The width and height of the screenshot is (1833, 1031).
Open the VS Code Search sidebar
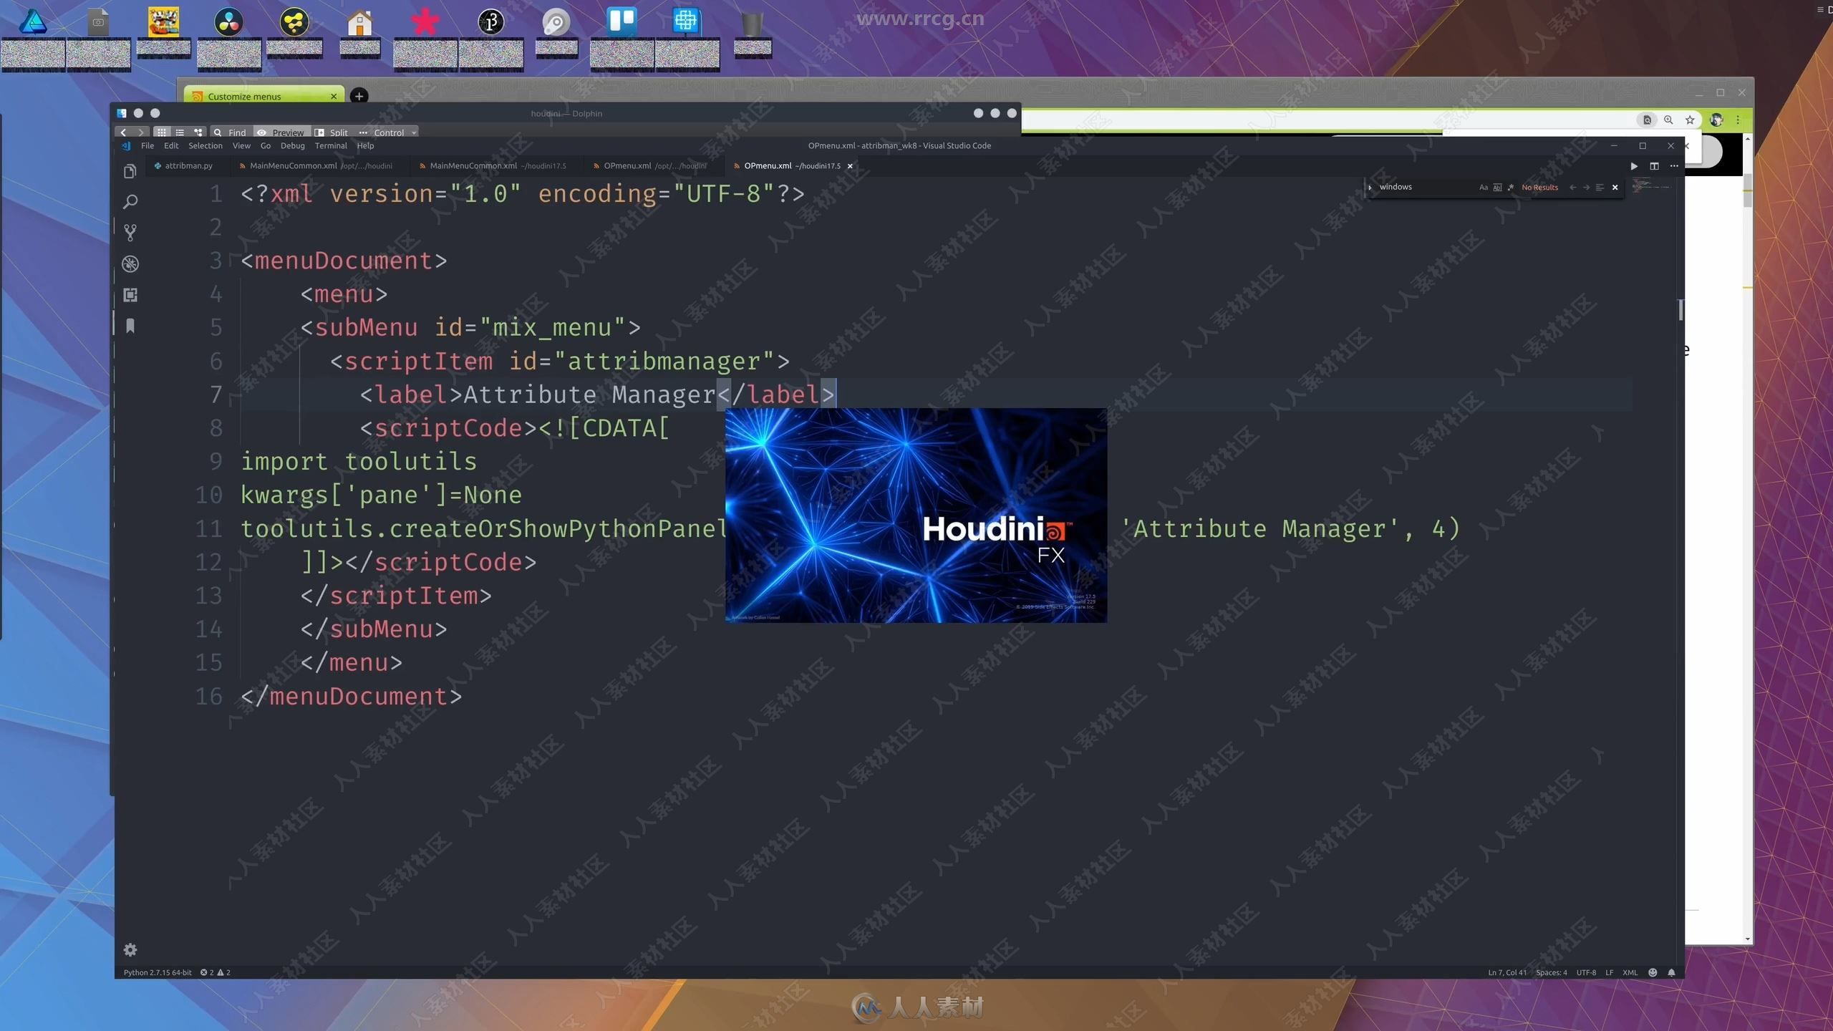pos(130,202)
